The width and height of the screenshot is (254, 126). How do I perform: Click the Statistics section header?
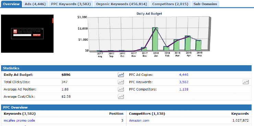[126, 68]
